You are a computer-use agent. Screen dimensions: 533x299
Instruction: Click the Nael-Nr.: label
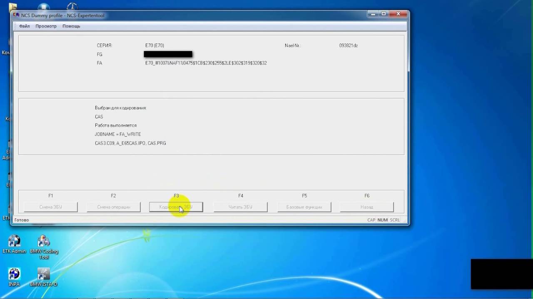coord(293,45)
